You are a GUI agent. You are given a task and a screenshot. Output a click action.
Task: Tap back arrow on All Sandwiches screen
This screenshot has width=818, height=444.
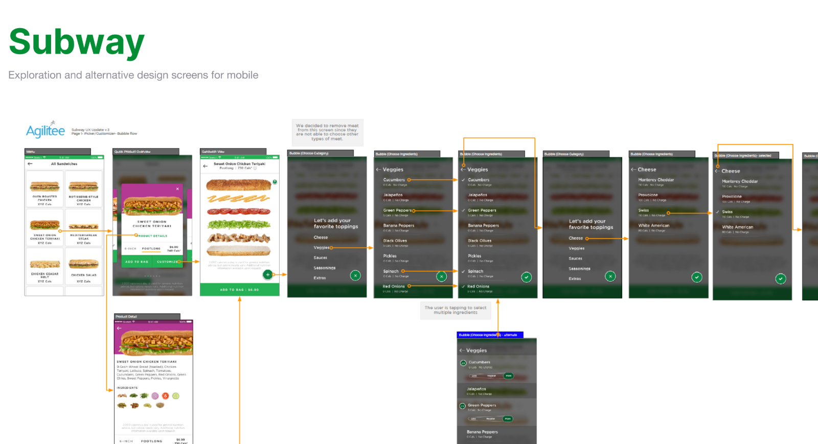click(x=30, y=164)
